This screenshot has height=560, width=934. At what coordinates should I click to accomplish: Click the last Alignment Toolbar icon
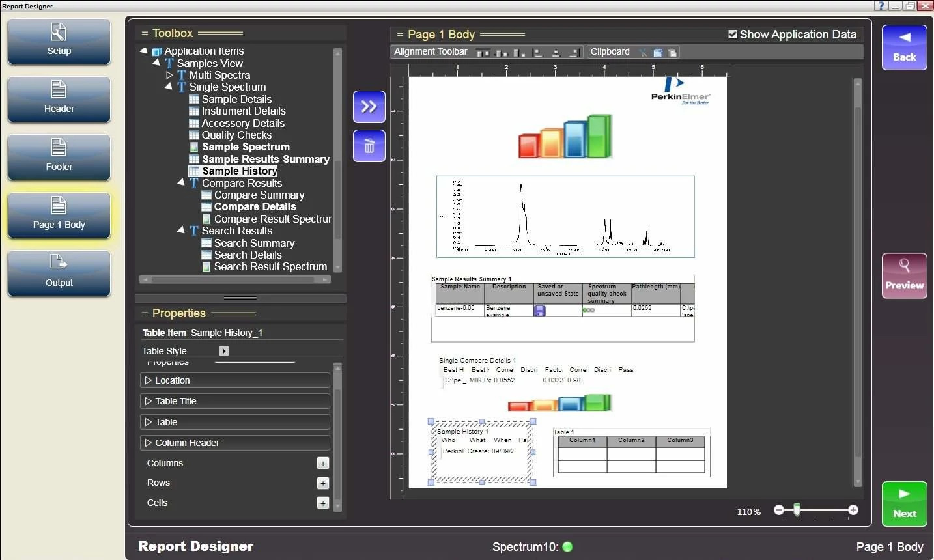(574, 53)
